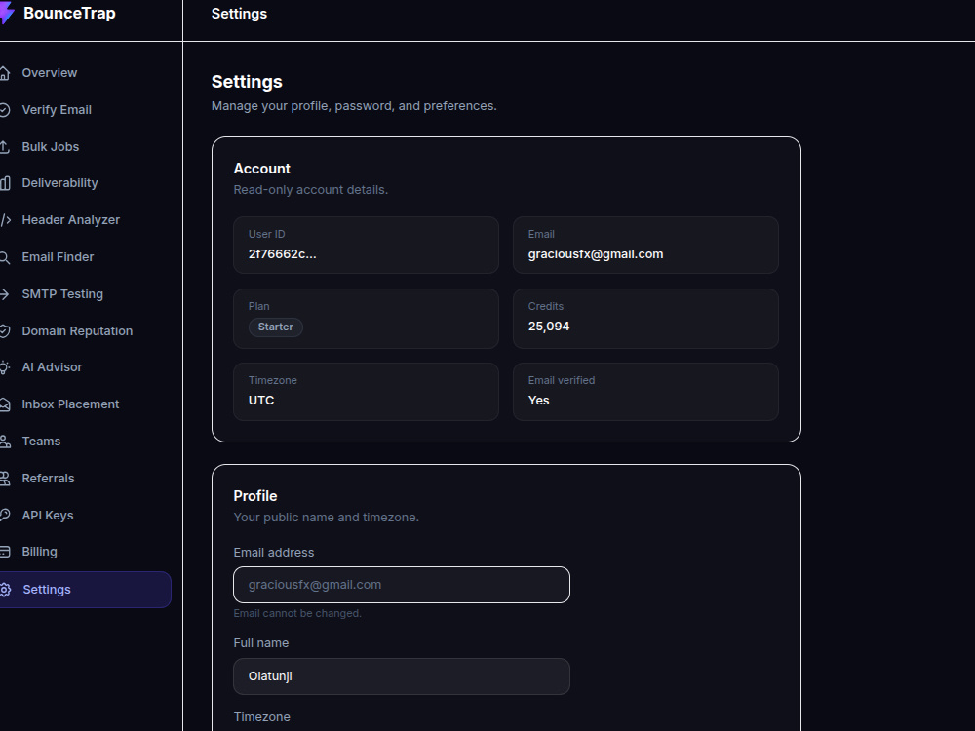Click the BounceTrap brand name
The image size is (975, 731).
tap(69, 13)
